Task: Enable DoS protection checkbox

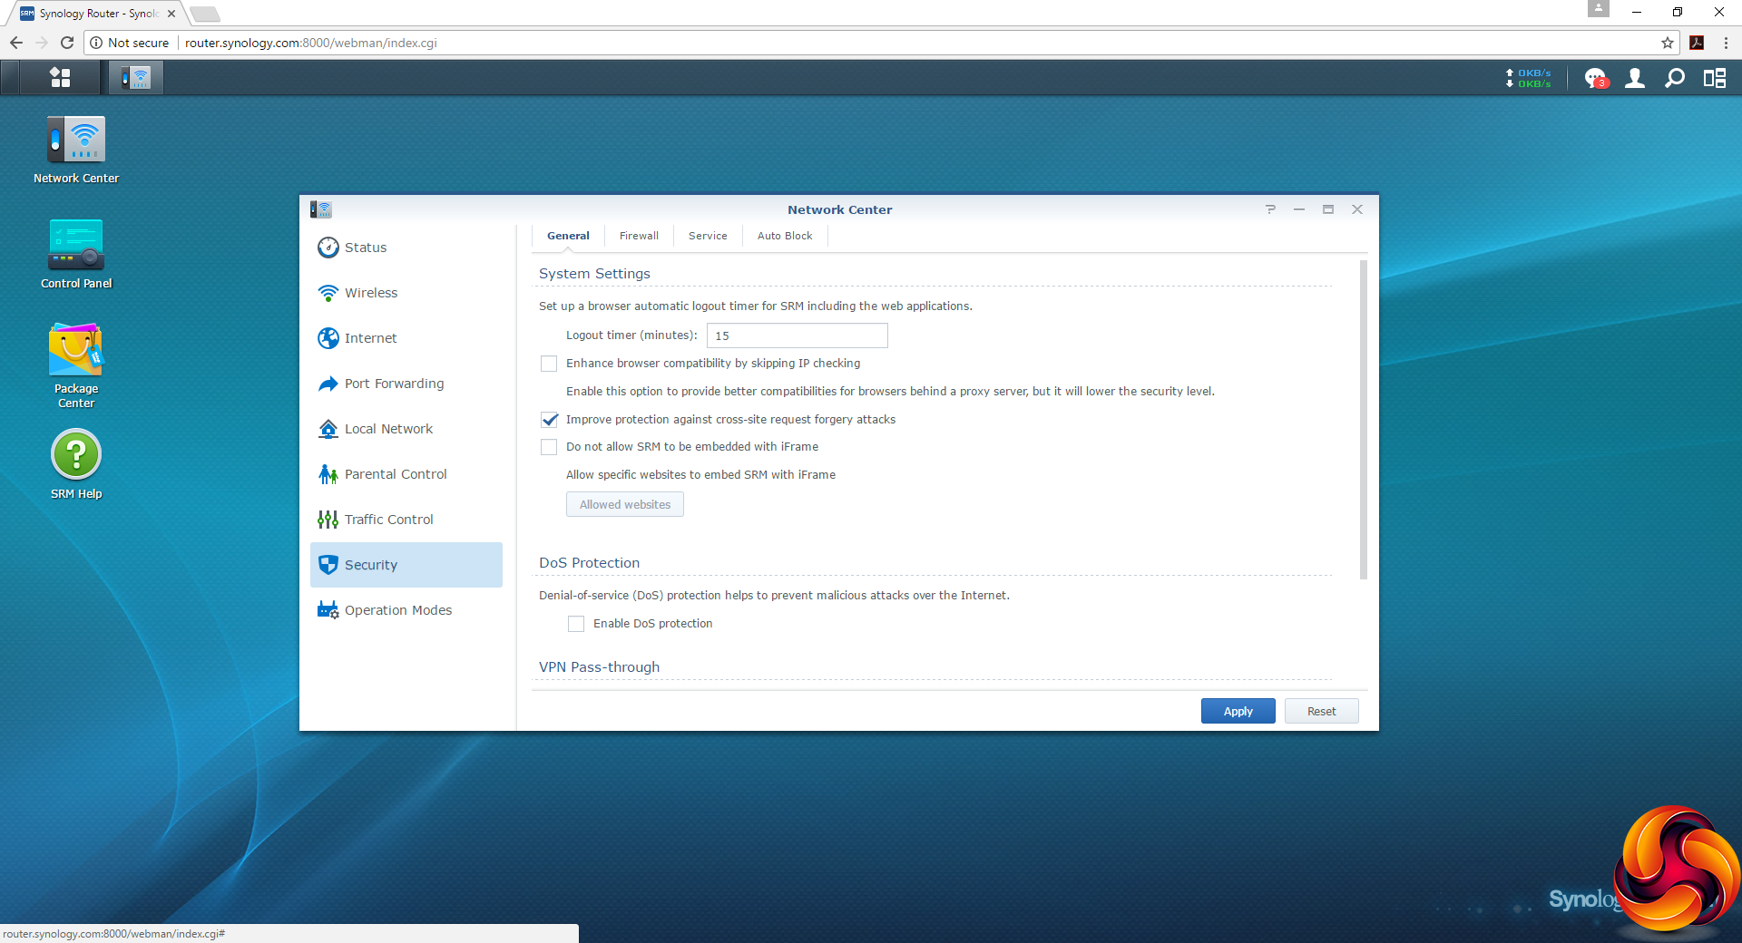Action: click(x=576, y=624)
